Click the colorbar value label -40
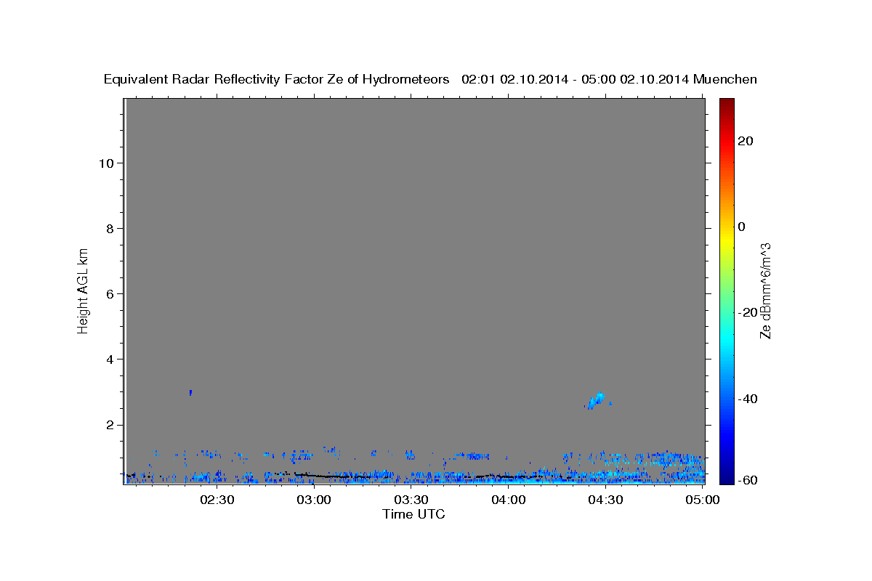872x581 pixels. pos(748,399)
